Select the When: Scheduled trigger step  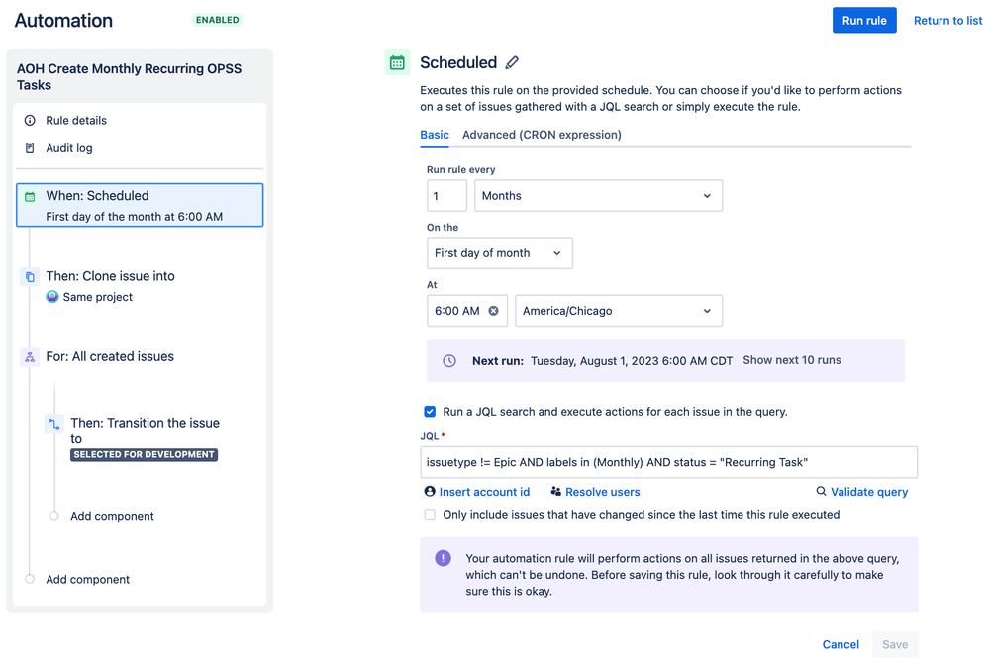coord(140,205)
